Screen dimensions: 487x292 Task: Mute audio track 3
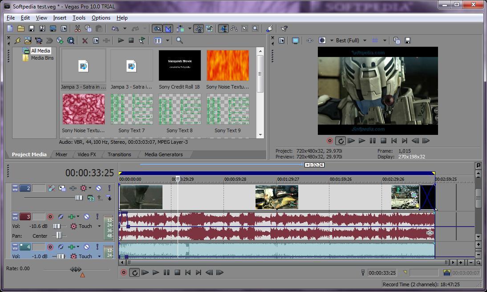[87, 216]
